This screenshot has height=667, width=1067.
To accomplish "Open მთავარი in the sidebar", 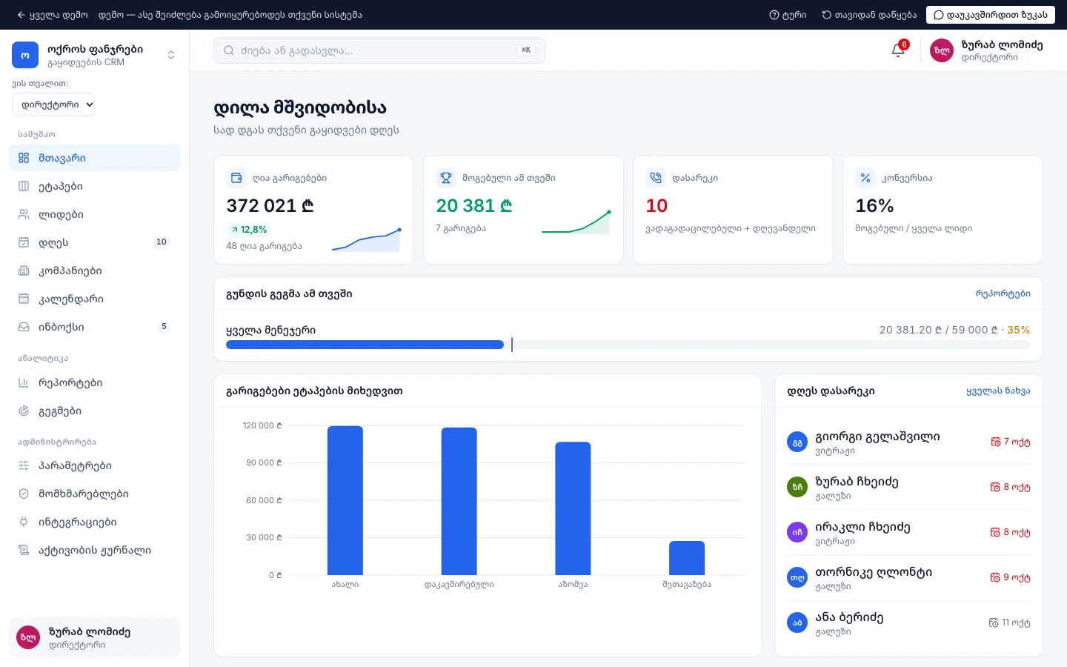I will pyautogui.click(x=94, y=158).
